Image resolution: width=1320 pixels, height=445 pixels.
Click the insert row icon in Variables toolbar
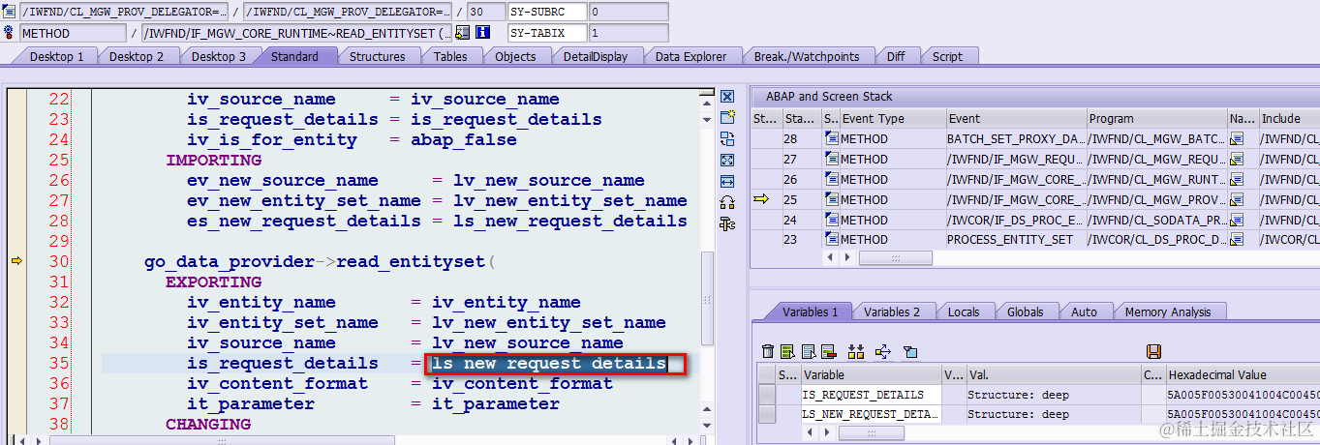click(x=787, y=351)
